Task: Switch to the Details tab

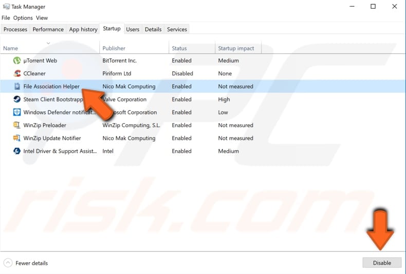Action: 153,29
